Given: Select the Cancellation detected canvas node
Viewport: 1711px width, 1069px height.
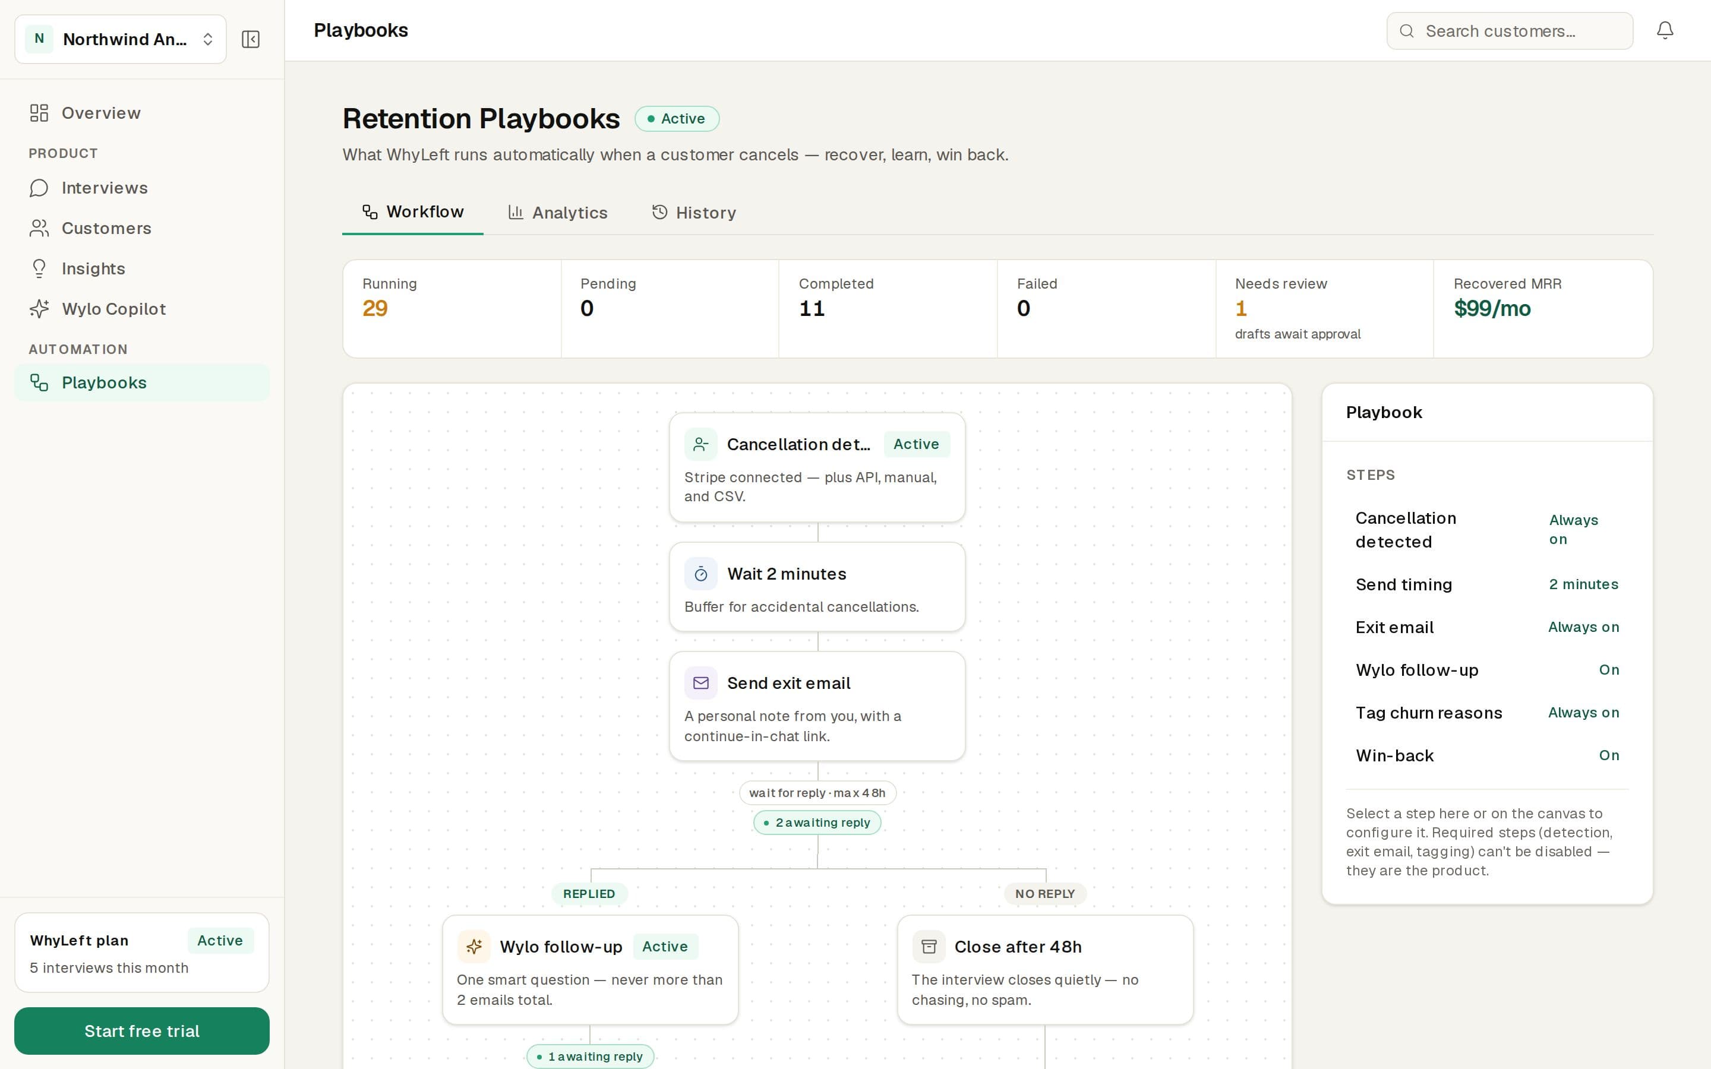Looking at the screenshot, I should (x=817, y=467).
